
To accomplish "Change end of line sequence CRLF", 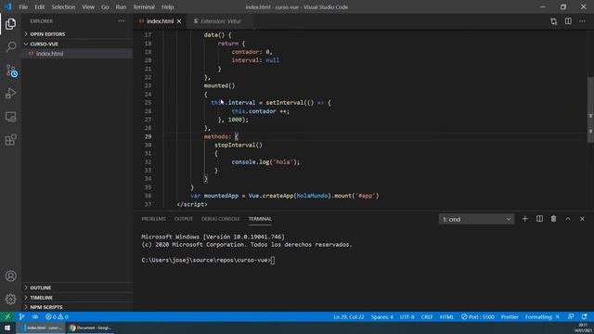I will point(427,316).
